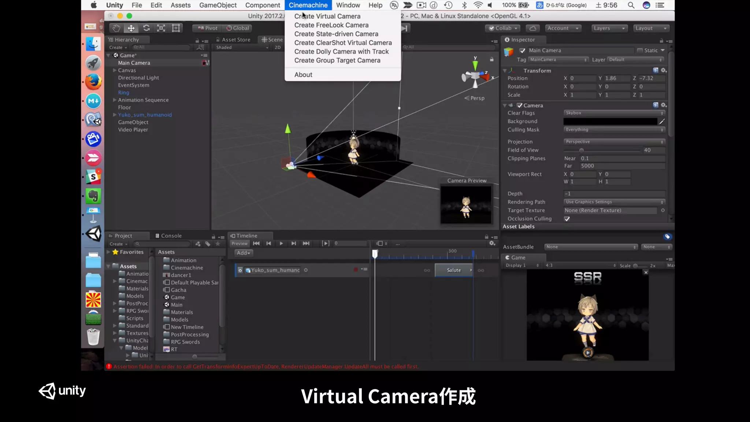750x422 pixels.
Task: Open the Layout dropdown
Action: (651, 28)
